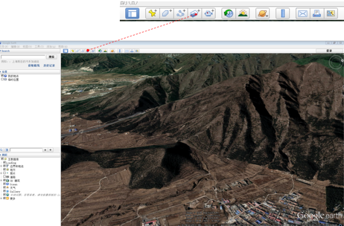Add path icon in Google Earth window toolbar
This screenshot has height=226, width=344.
pos(83,51)
